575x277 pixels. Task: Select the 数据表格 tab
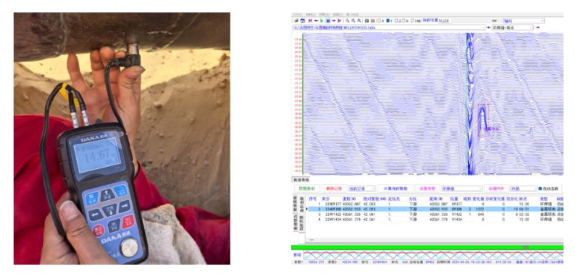click(x=300, y=180)
